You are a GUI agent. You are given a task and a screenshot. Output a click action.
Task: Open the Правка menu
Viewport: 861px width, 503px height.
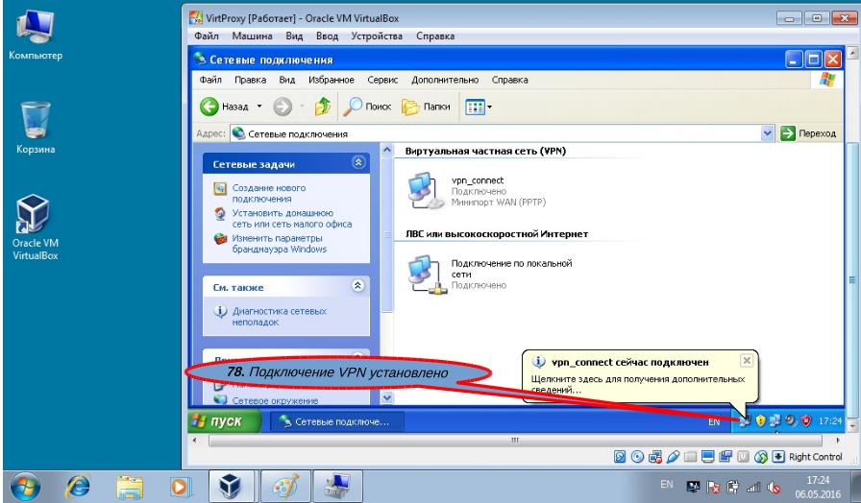point(251,80)
